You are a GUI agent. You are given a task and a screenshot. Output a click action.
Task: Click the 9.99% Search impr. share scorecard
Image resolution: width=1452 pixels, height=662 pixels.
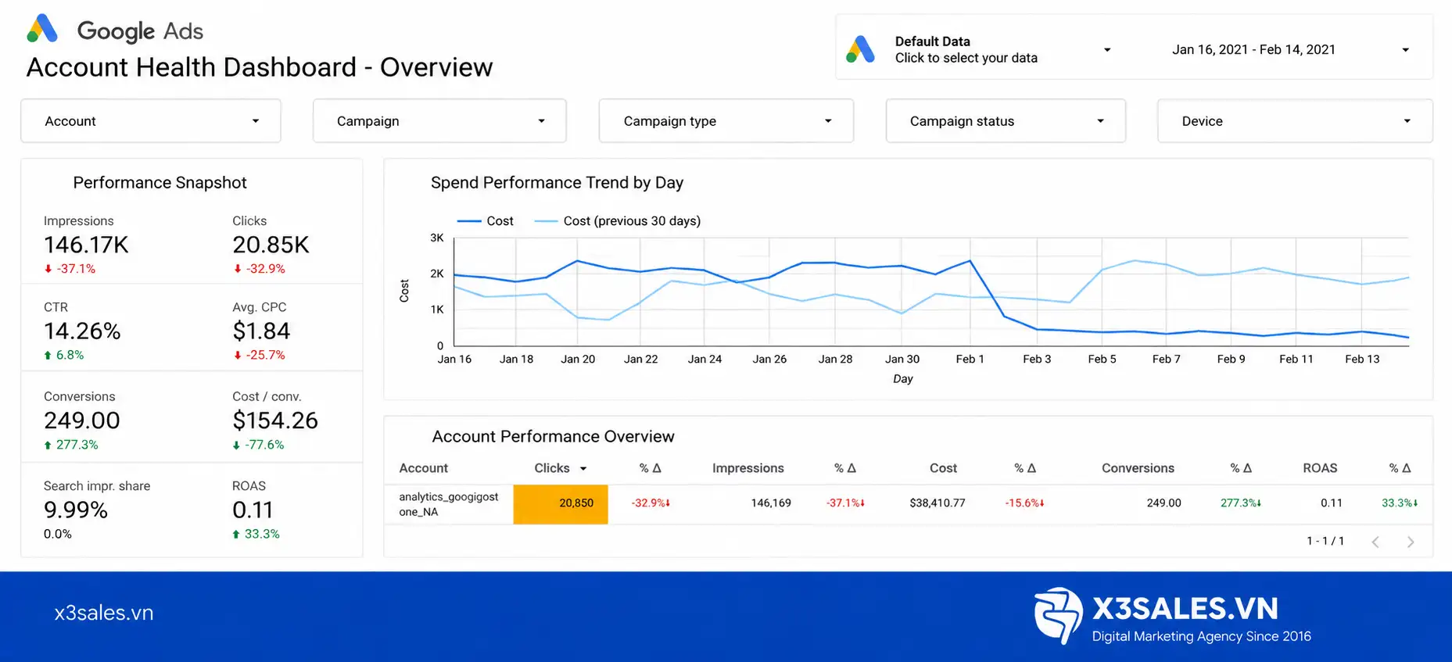97,510
